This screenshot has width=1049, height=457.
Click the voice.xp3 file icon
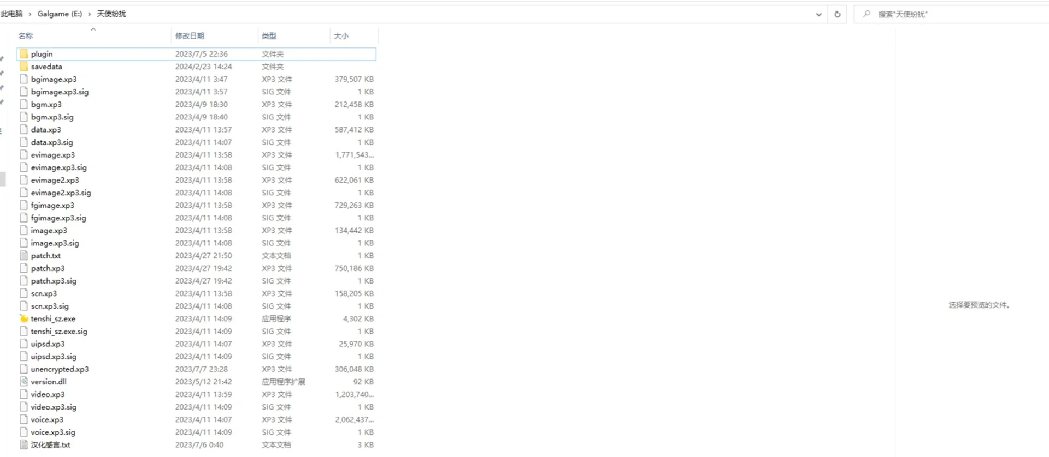[23, 419]
